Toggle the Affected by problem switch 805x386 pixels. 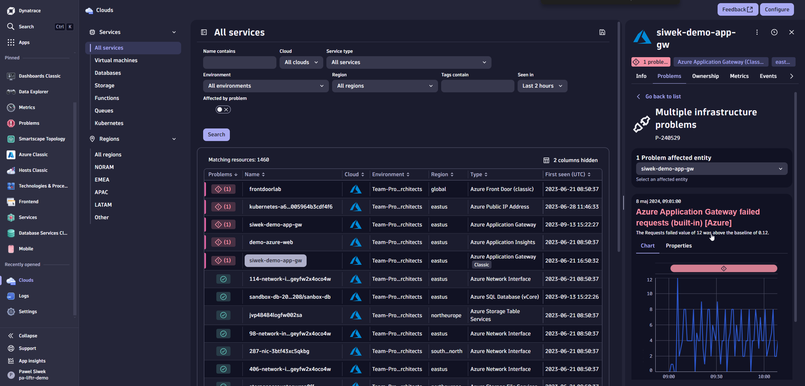[x=219, y=109]
